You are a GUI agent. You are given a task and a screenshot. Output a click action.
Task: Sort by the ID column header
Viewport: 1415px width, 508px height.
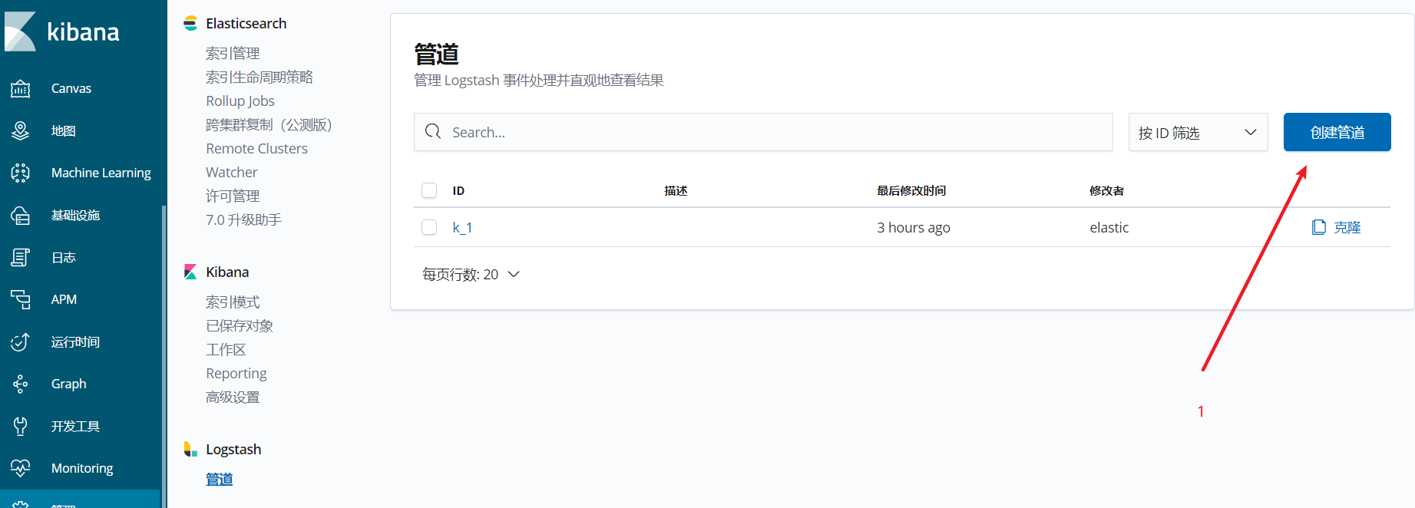coord(458,190)
